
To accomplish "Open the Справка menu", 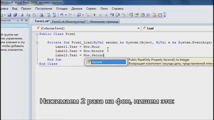I will coord(117,9).
